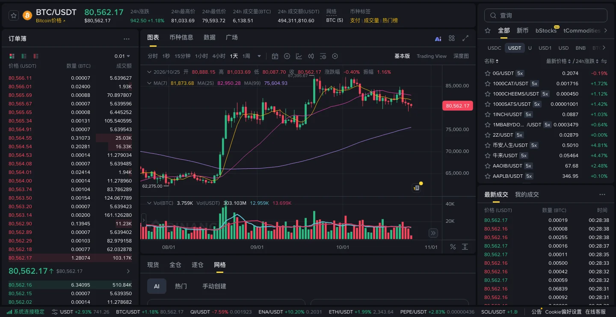Screen dimensions: 616x317
Task: Click the 热门榜 coin tag
Action: [390, 21]
